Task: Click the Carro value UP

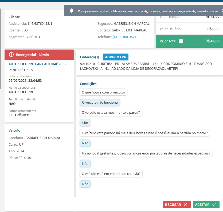Action: pyautogui.click(x=21, y=145)
